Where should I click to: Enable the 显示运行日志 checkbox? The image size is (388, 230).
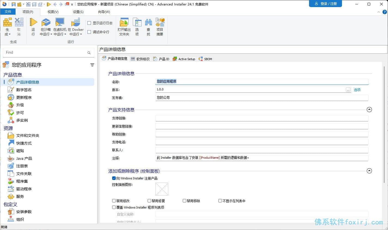(89, 23)
